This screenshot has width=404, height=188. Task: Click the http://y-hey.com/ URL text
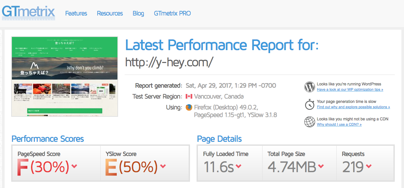pyautogui.click(x=170, y=62)
